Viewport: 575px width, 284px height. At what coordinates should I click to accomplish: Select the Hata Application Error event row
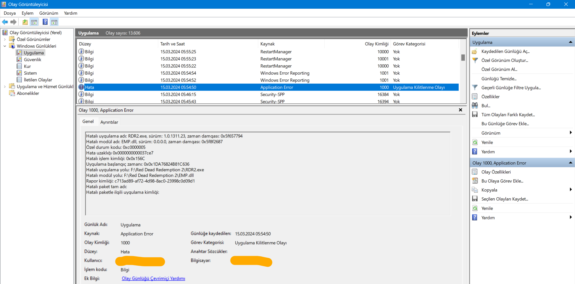tap(268, 87)
